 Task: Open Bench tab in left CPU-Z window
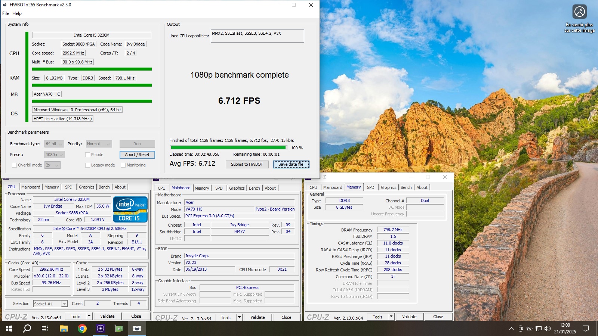(x=104, y=187)
